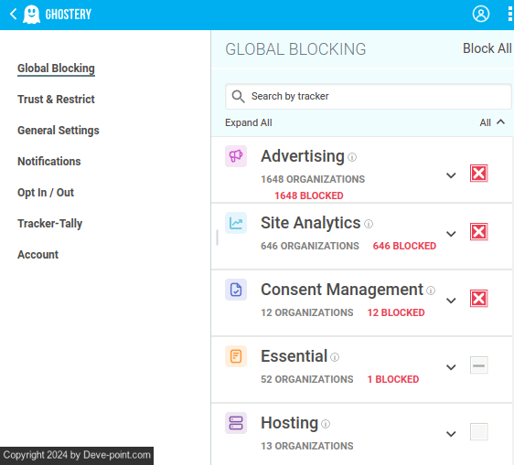
Task: Unblock the Site Analytics category checkbox
Action: pyautogui.click(x=479, y=232)
